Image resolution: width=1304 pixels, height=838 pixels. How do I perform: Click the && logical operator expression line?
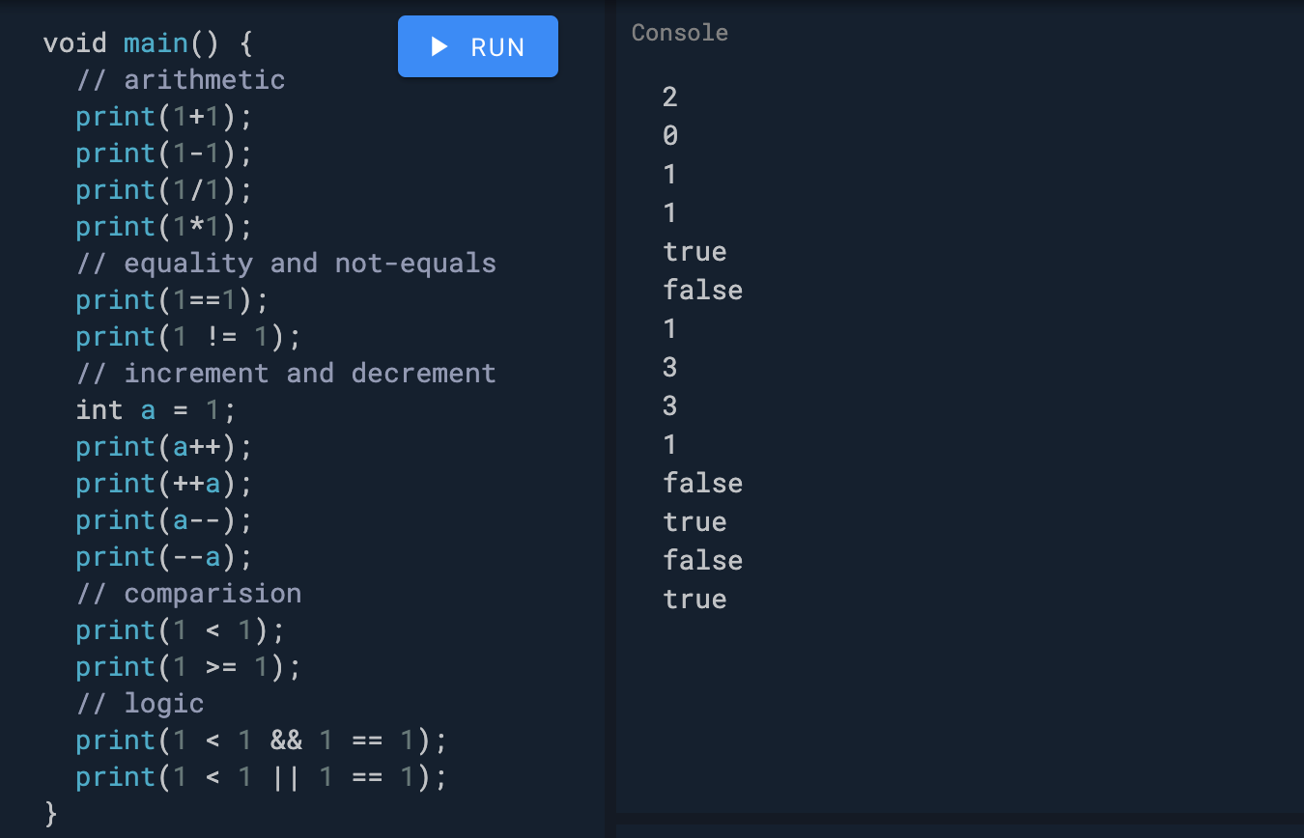259,740
